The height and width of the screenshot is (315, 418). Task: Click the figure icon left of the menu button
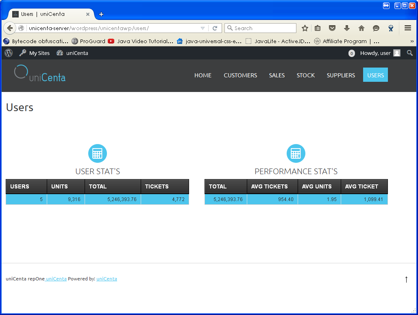click(x=391, y=28)
